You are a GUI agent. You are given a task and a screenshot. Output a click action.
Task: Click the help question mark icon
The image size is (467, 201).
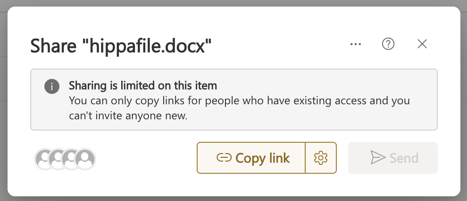pyautogui.click(x=388, y=44)
